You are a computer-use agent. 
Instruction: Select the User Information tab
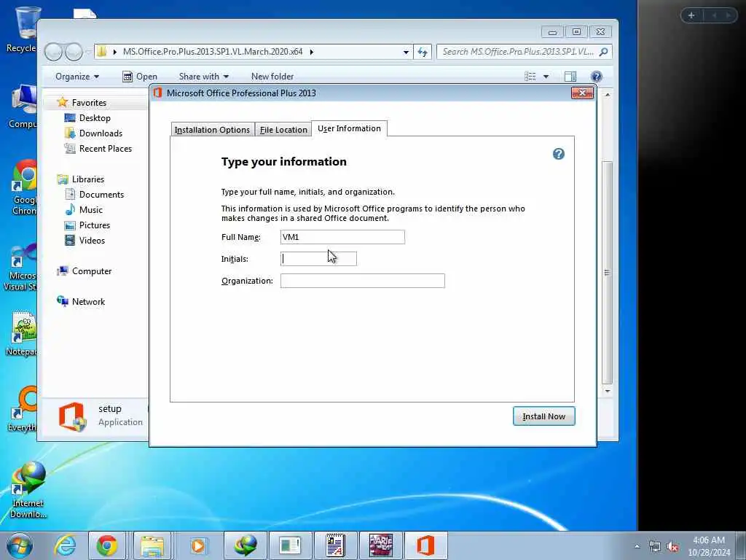point(349,128)
